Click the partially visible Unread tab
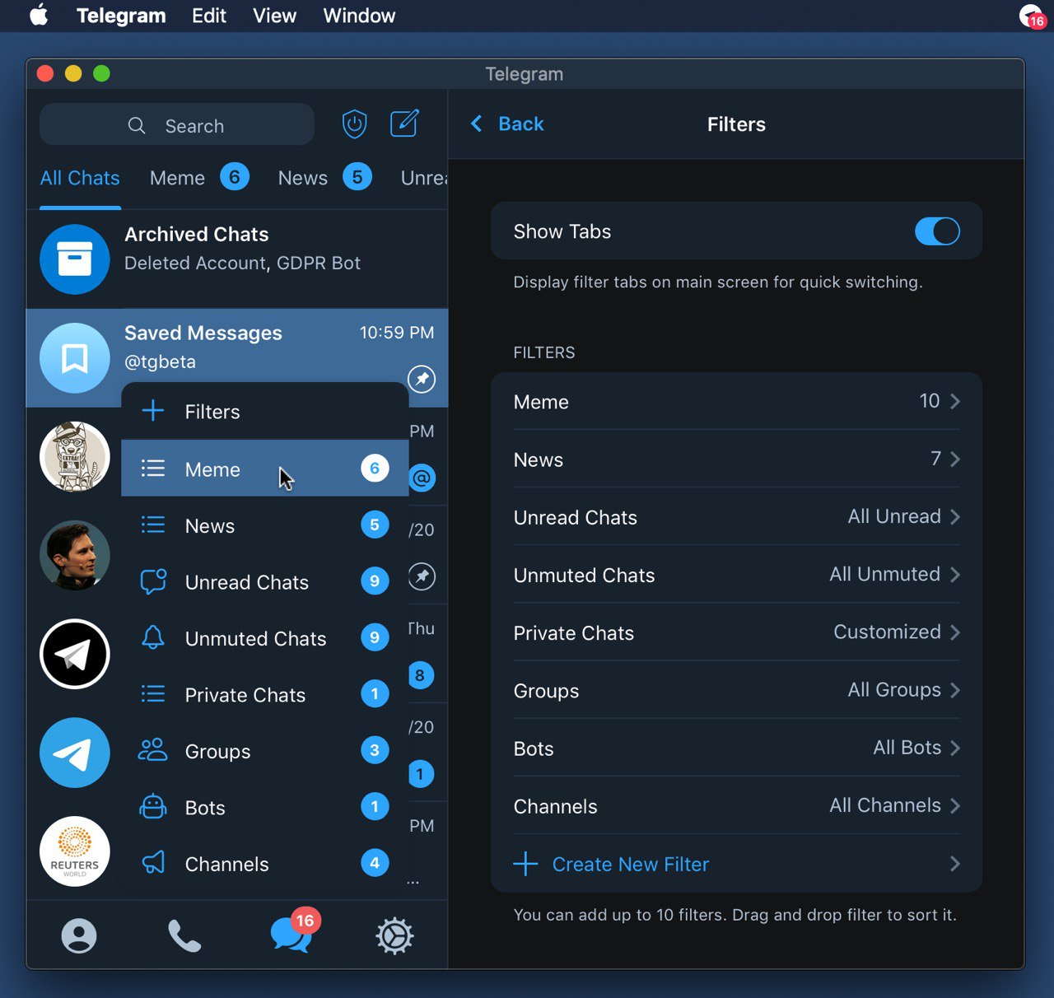 (x=423, y=178)
